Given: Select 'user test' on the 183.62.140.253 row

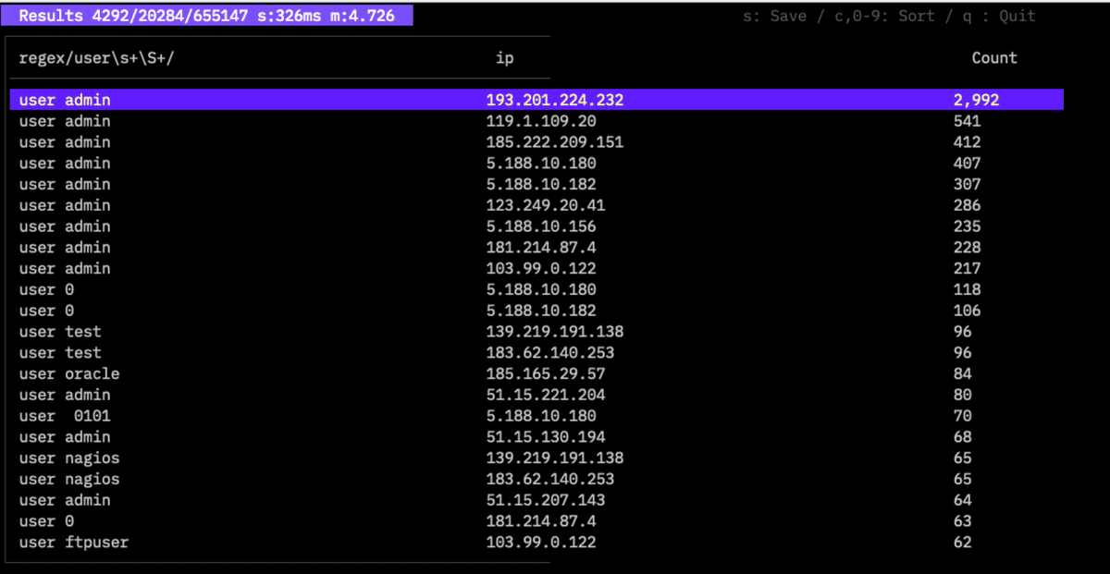Looking at the screenshot, I should coord(60,353).
